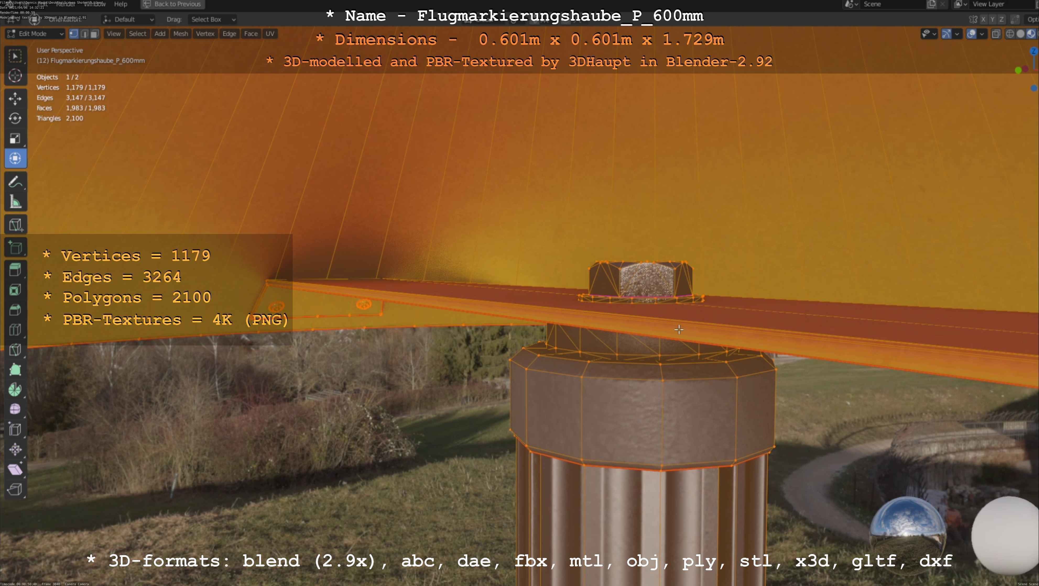
Task: Switch to solid viewport shading
Action: (1020, 34)
